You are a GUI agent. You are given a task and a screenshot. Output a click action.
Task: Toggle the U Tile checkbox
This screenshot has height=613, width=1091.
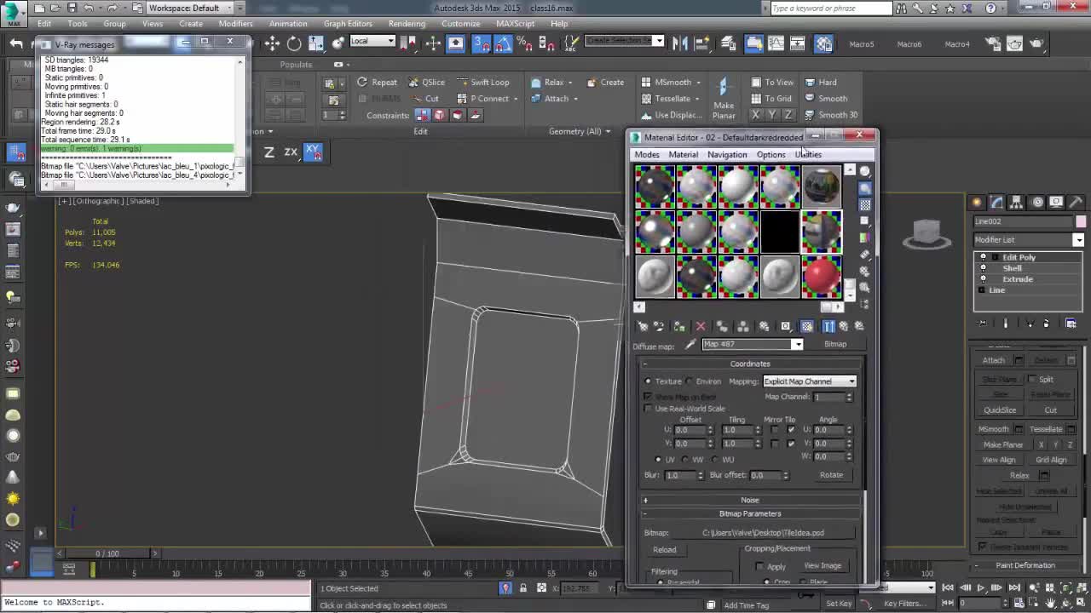click(x=791, y=430)
